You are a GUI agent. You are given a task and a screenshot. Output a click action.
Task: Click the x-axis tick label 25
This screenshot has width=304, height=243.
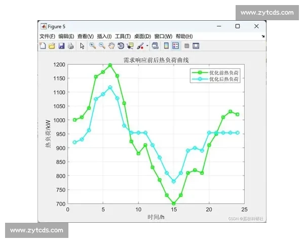pyautogui.click(x=244, y=210)
